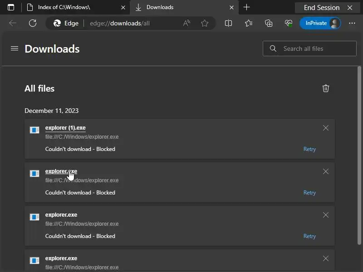Close the Downloads tab

tap(231, 8)
